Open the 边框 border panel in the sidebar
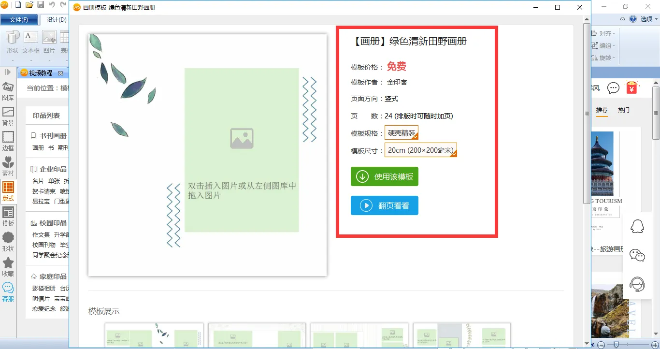 pyautogui.click(x=8, y=141)
